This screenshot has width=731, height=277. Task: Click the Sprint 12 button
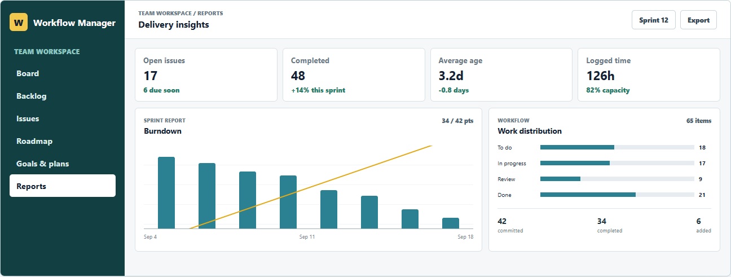tap(654, 20)
